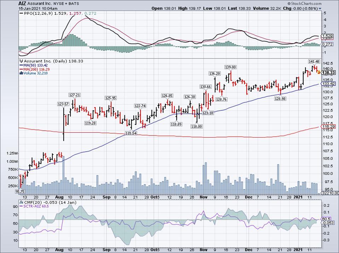Click the 123.57 price label
Screen dimensions: 339x253
pos(63,104)
